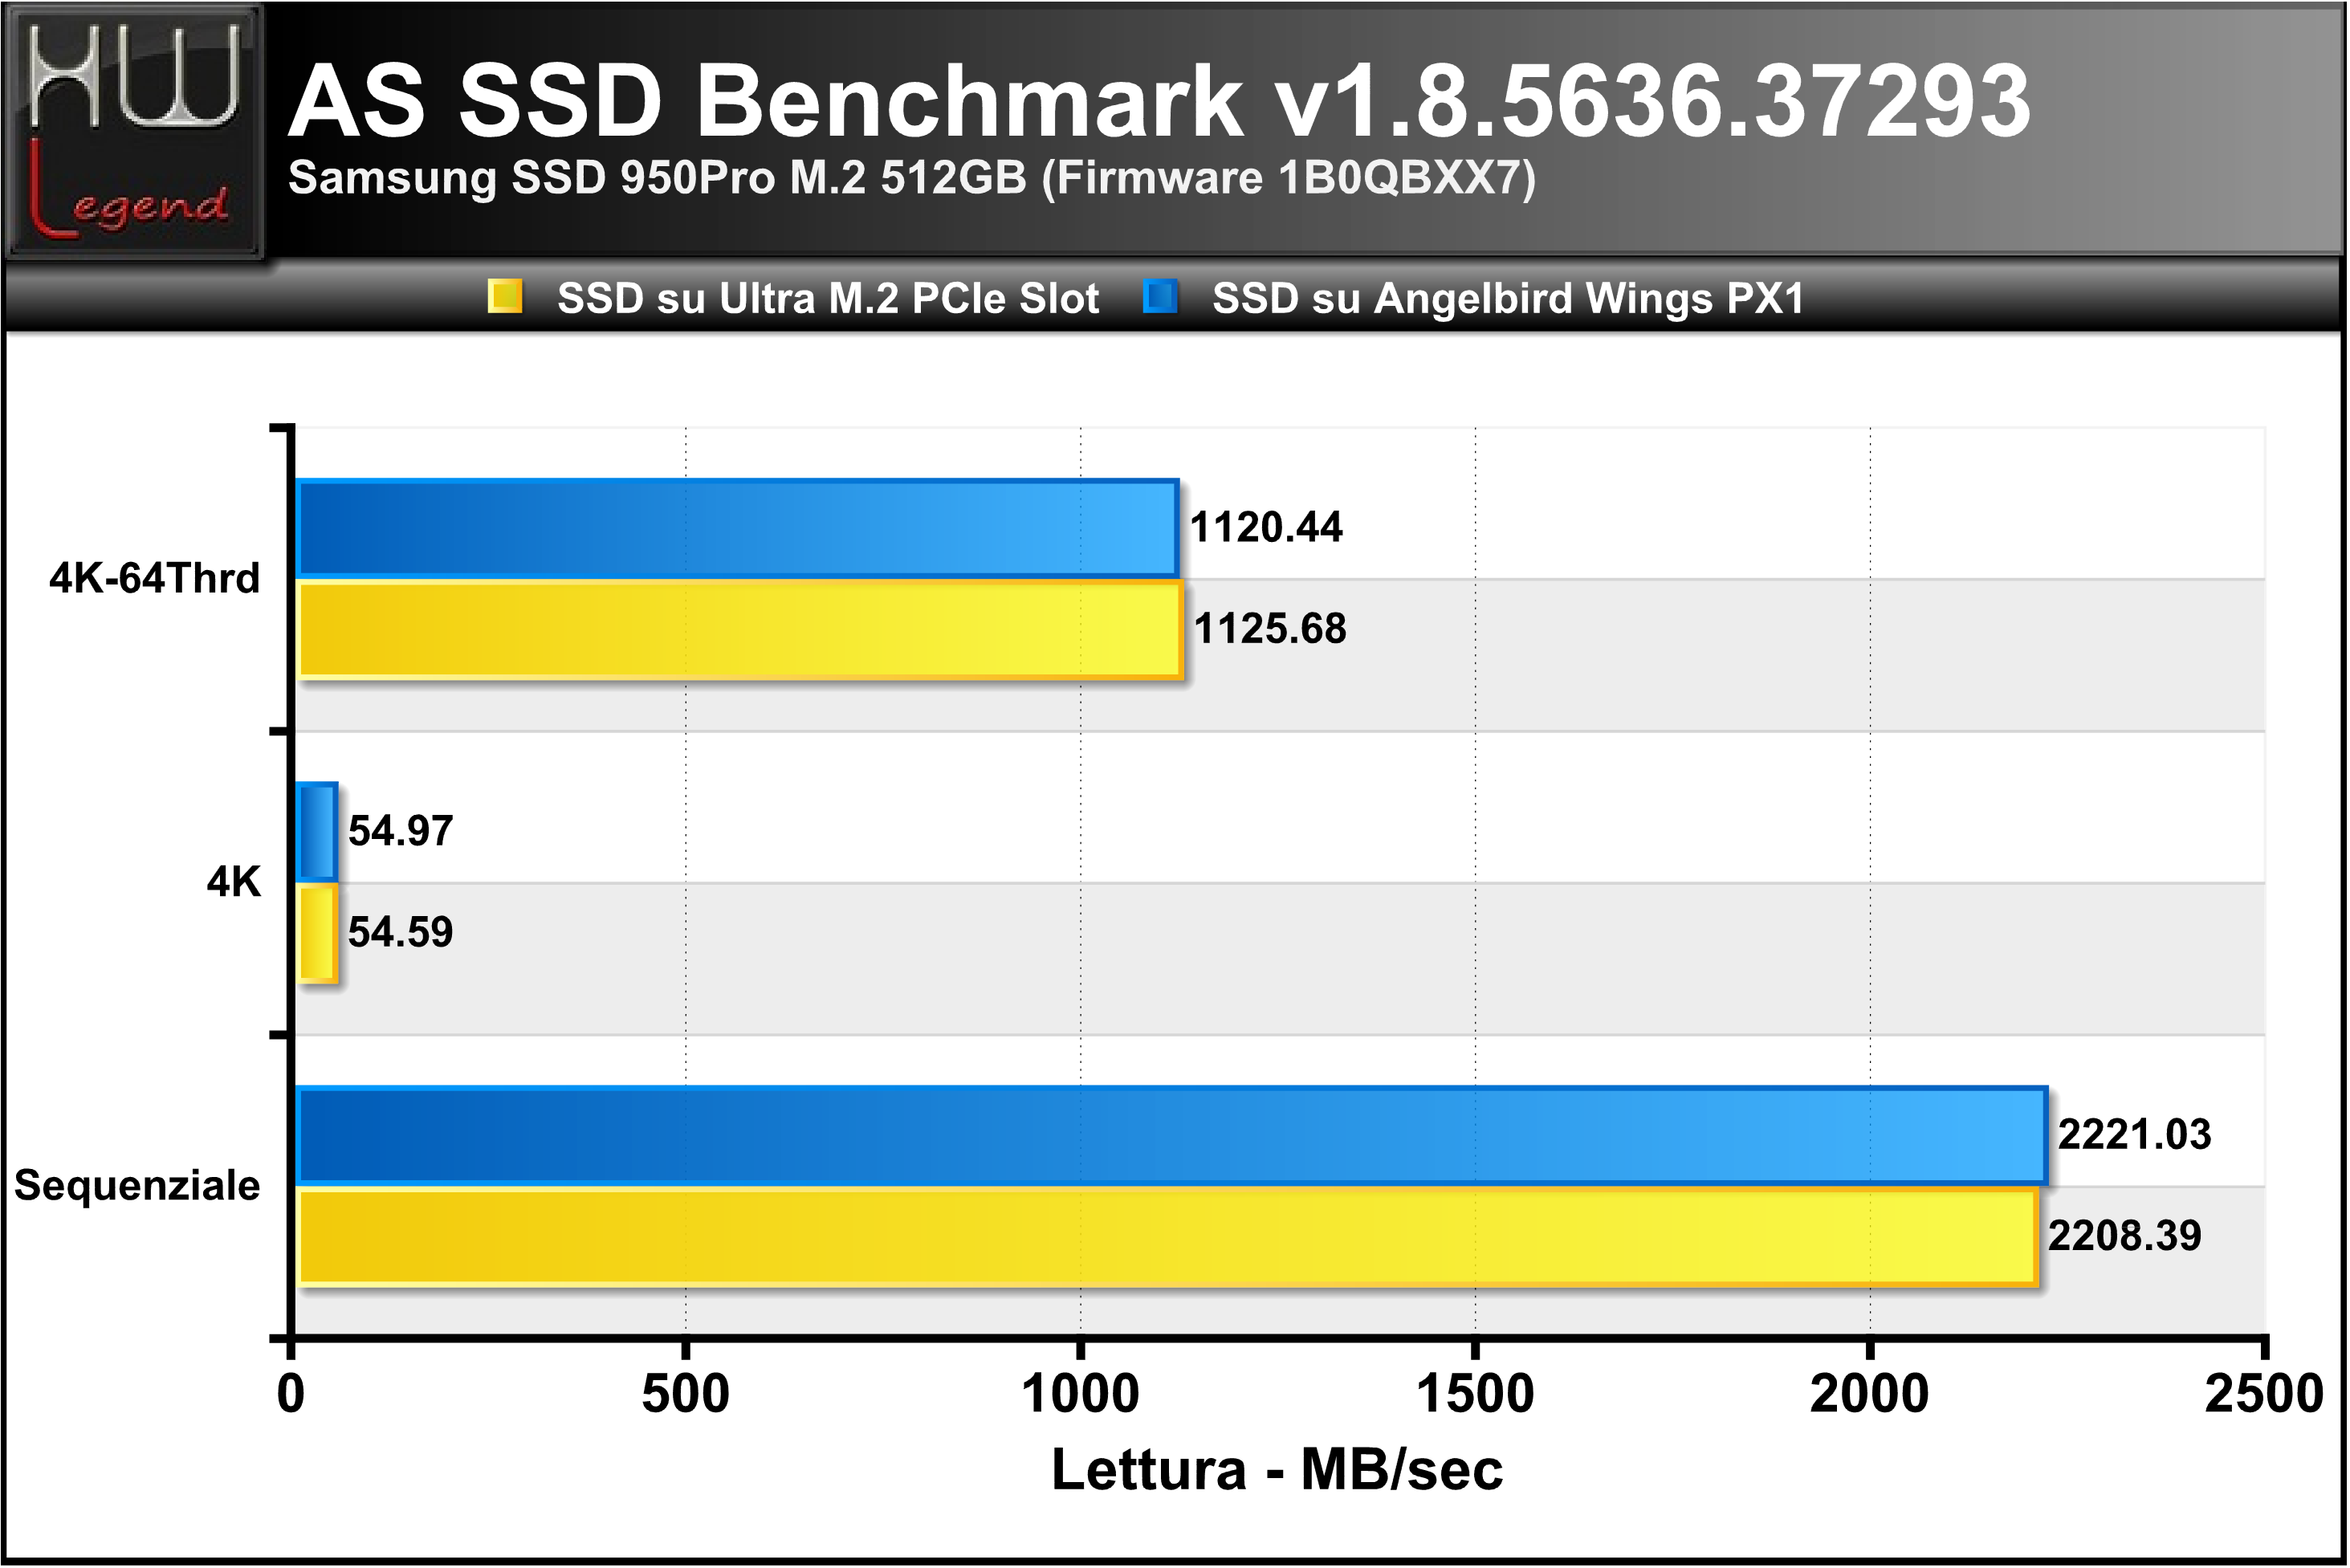Viewport: 2350px width, 1568px height.
Task: Select the SSD su Angelbird Wings PX1 legend label
Action: click(1508, 298)
